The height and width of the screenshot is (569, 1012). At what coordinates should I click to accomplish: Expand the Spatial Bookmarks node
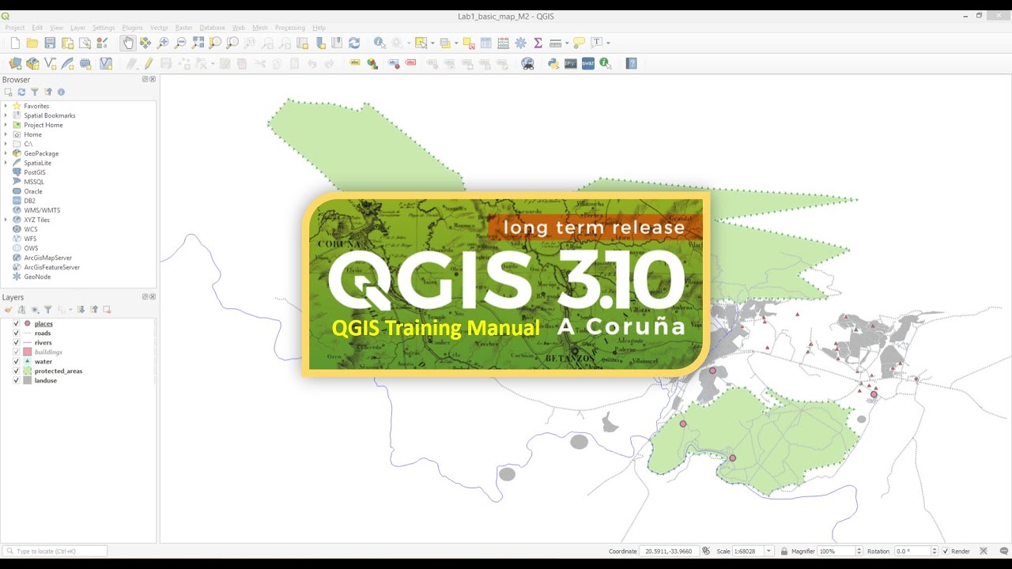[6, 115]
